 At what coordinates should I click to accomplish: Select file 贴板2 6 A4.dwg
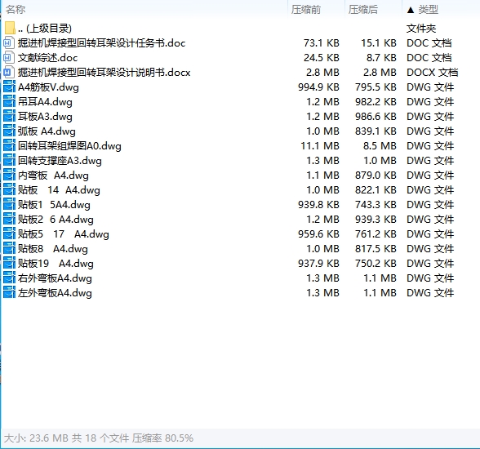coord(56,220)
